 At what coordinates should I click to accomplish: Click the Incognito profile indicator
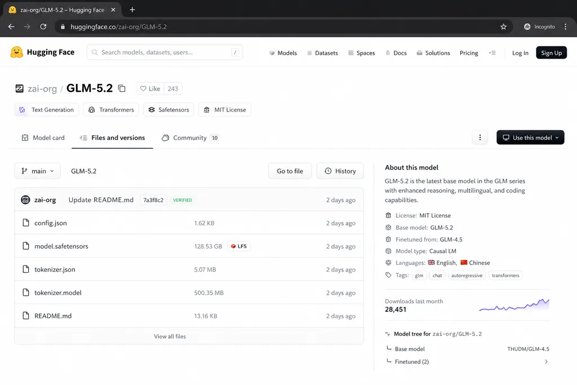(x=539, y=26)
